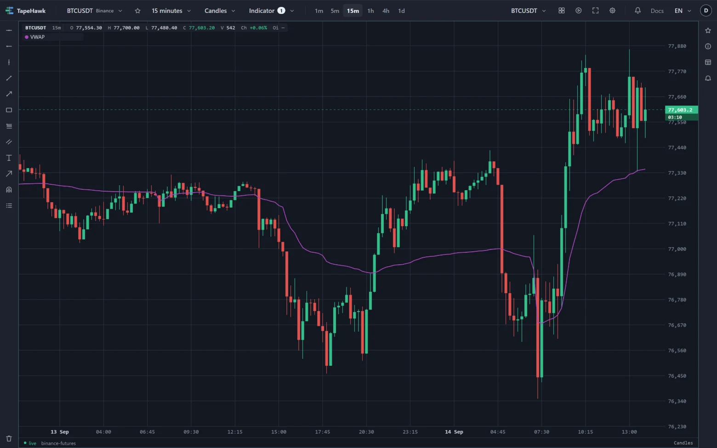Select the 15m timeframe tab
Screen dimensions: 717x448
point(353,11)
